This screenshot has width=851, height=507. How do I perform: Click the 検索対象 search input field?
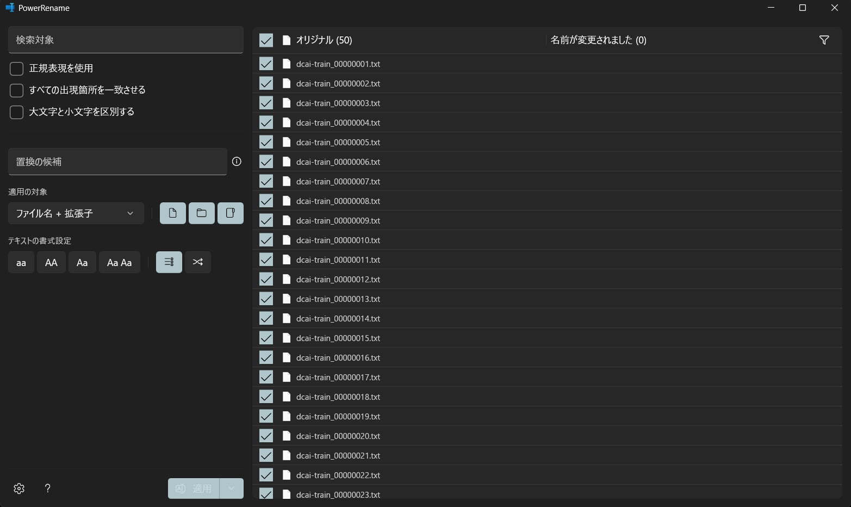pyautogui.click(x=126, y=40)
